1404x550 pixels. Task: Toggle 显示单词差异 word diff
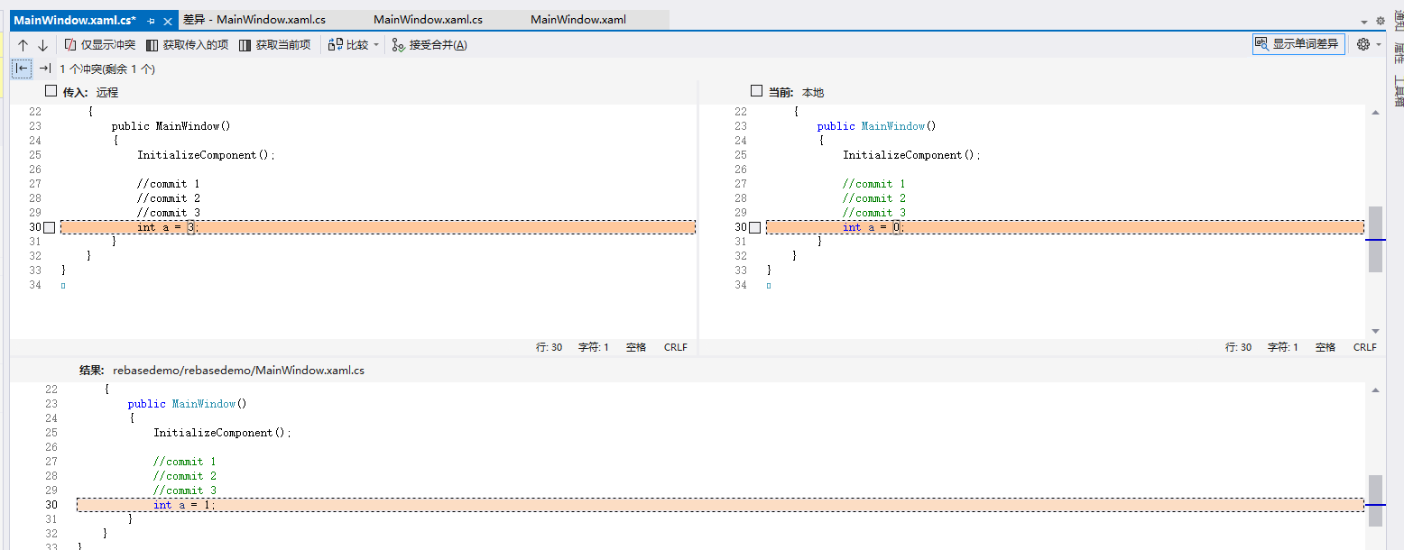1298,44
